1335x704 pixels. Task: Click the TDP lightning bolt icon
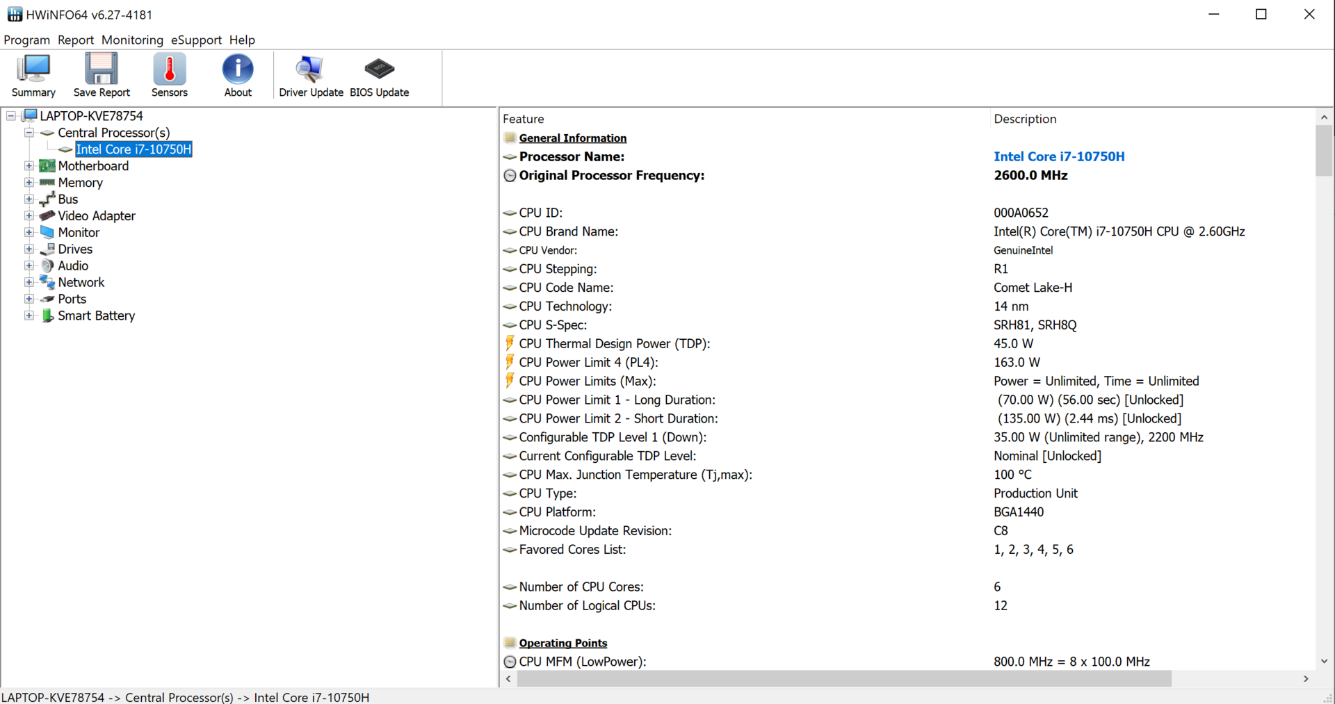(x=510, y=343)
